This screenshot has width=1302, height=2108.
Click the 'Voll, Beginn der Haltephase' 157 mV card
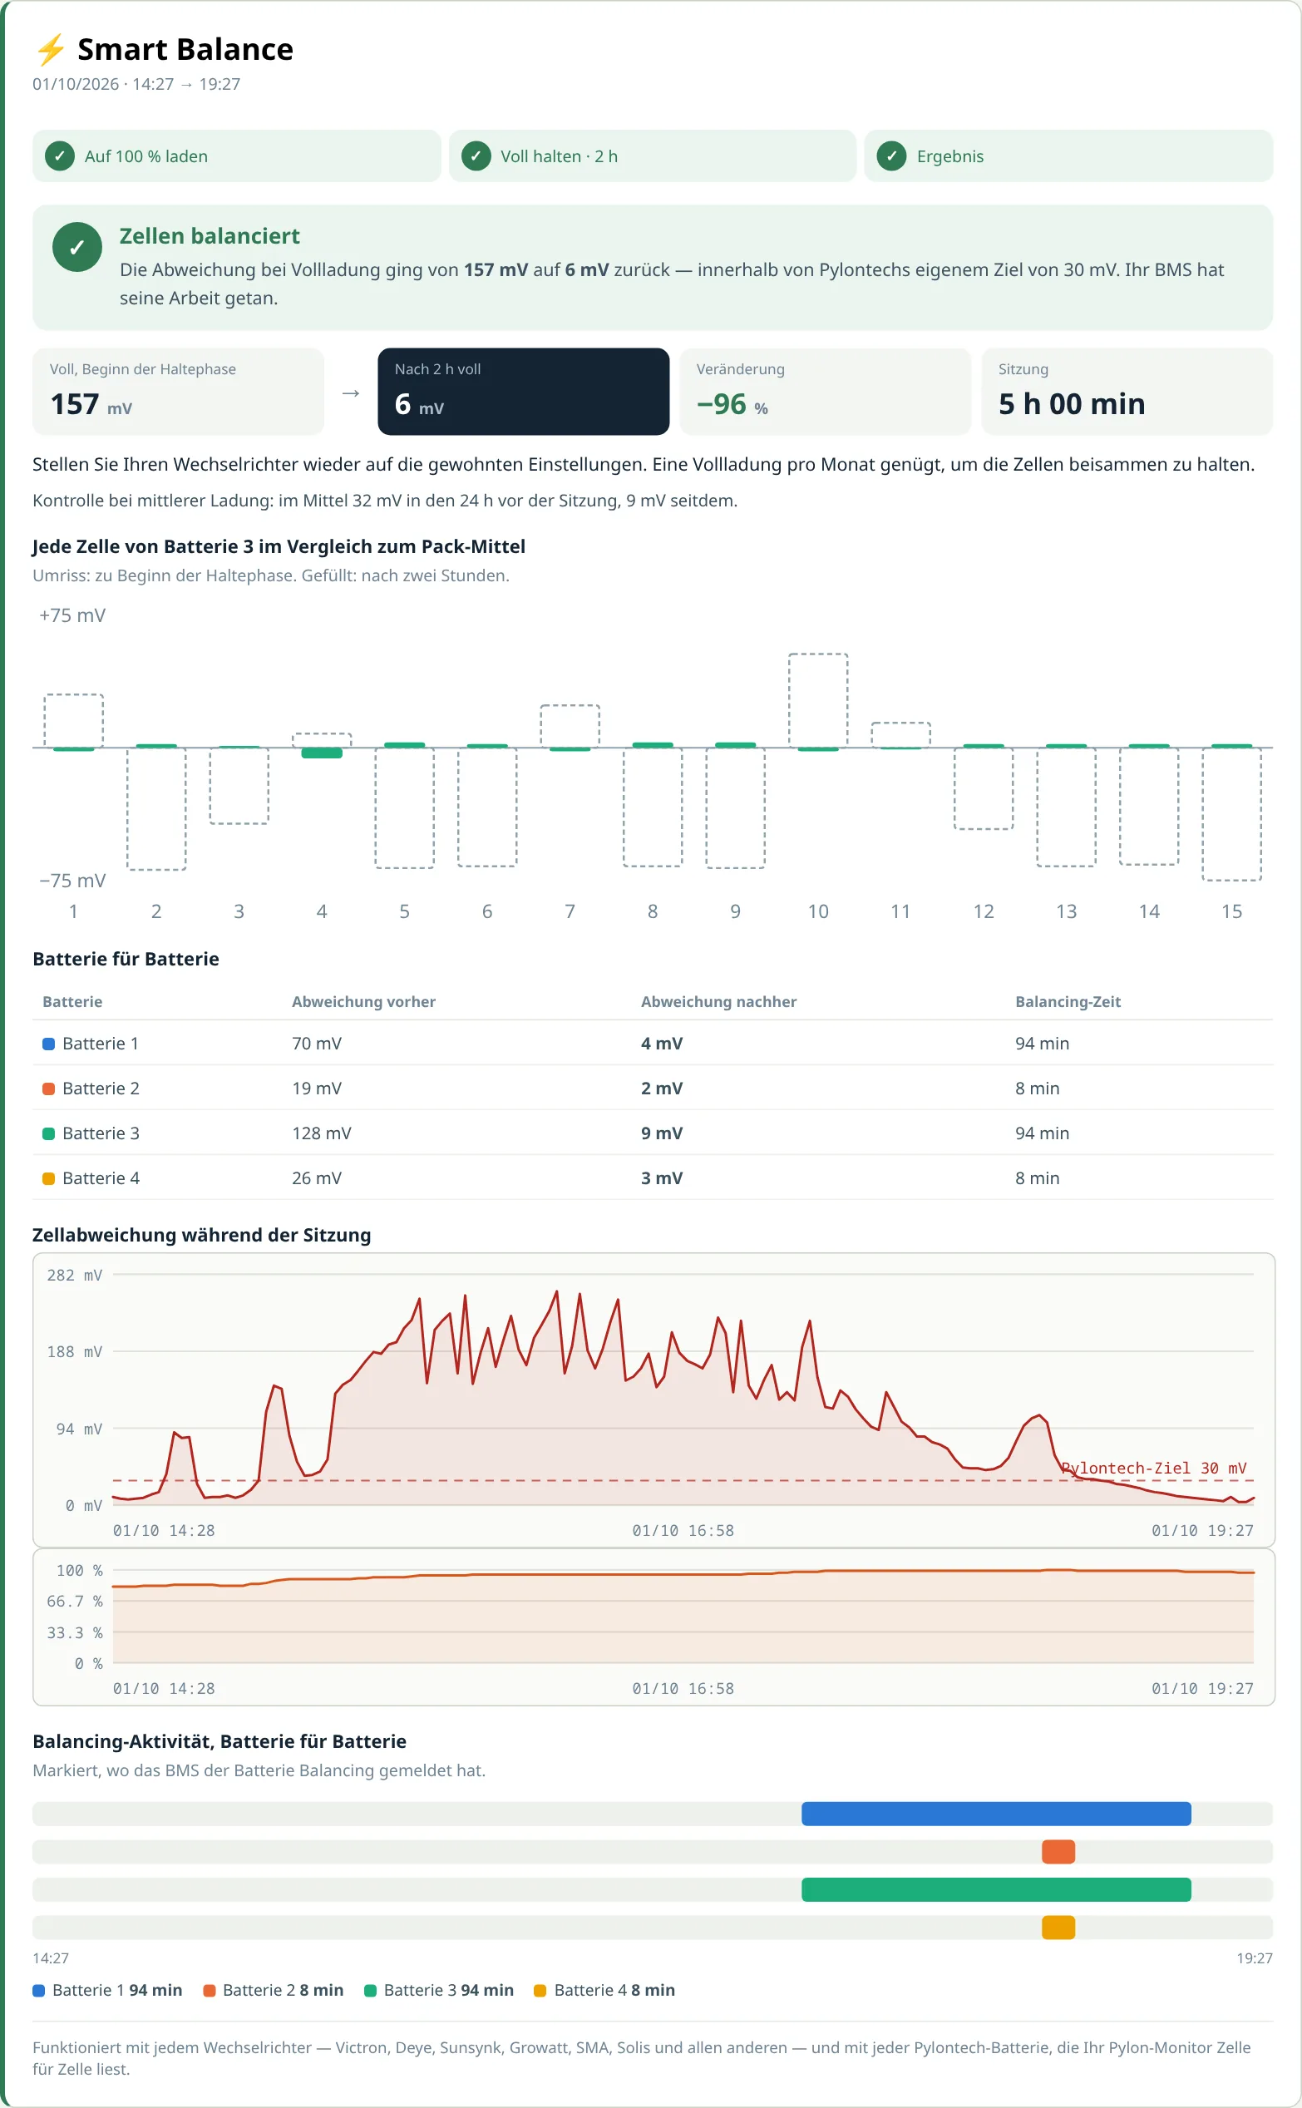178,391
